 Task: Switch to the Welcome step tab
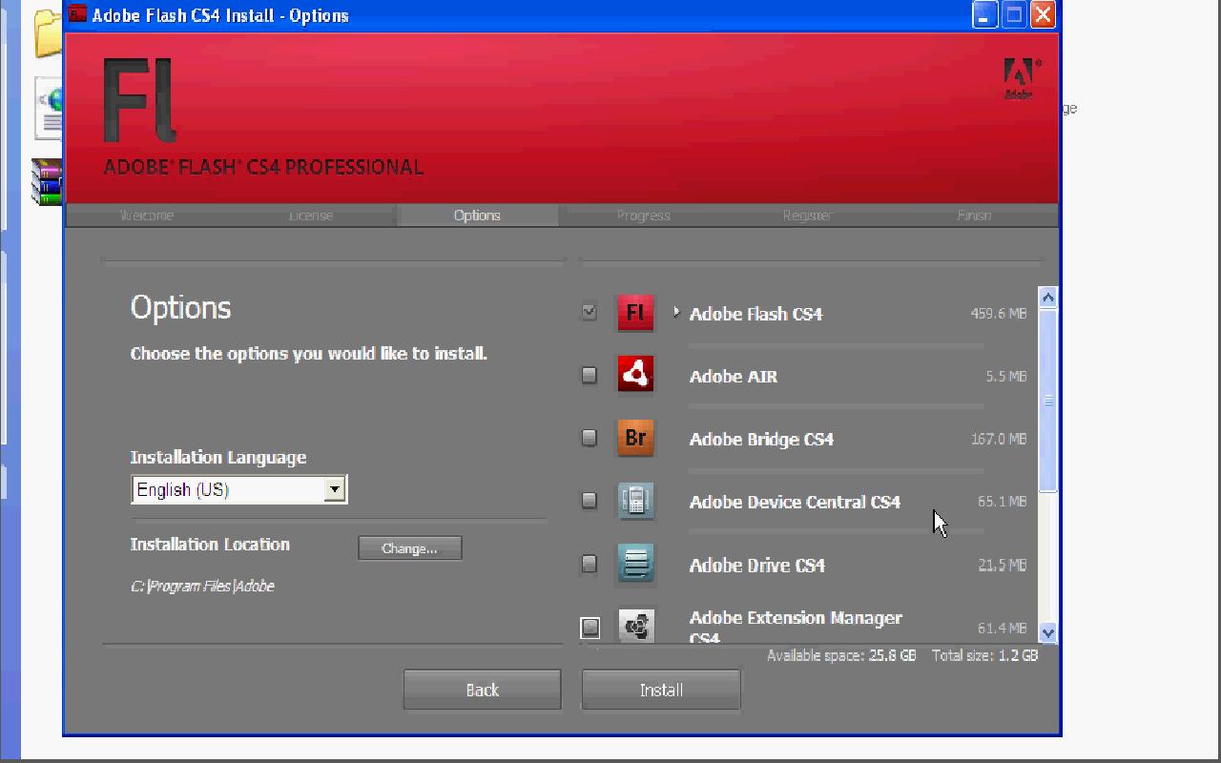[x=147, y=216]
